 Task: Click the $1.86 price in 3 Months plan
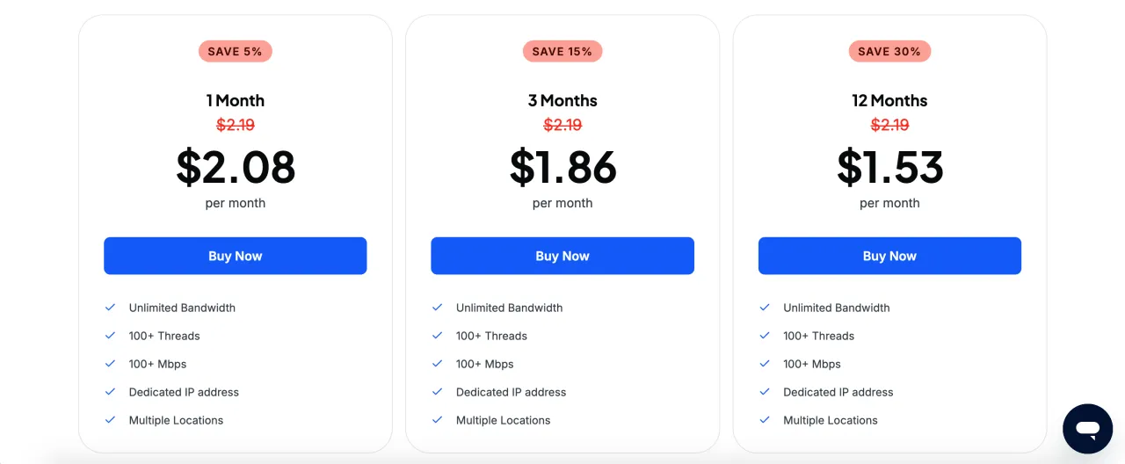562,167
